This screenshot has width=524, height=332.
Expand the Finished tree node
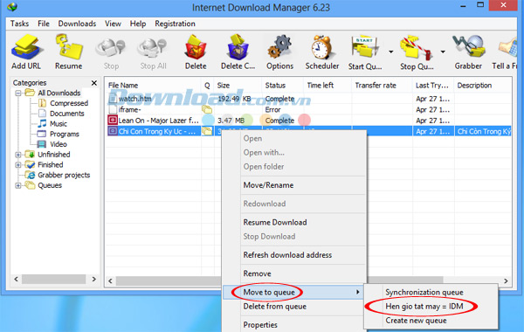click(x=18, y=165)
